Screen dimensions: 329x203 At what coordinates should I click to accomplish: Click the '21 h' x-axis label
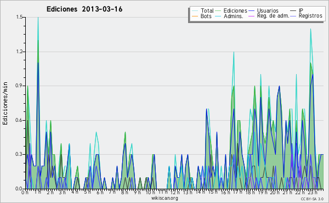(287, 193)
